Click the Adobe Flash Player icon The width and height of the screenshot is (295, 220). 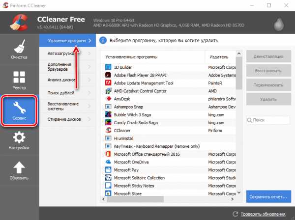(108, 75)
